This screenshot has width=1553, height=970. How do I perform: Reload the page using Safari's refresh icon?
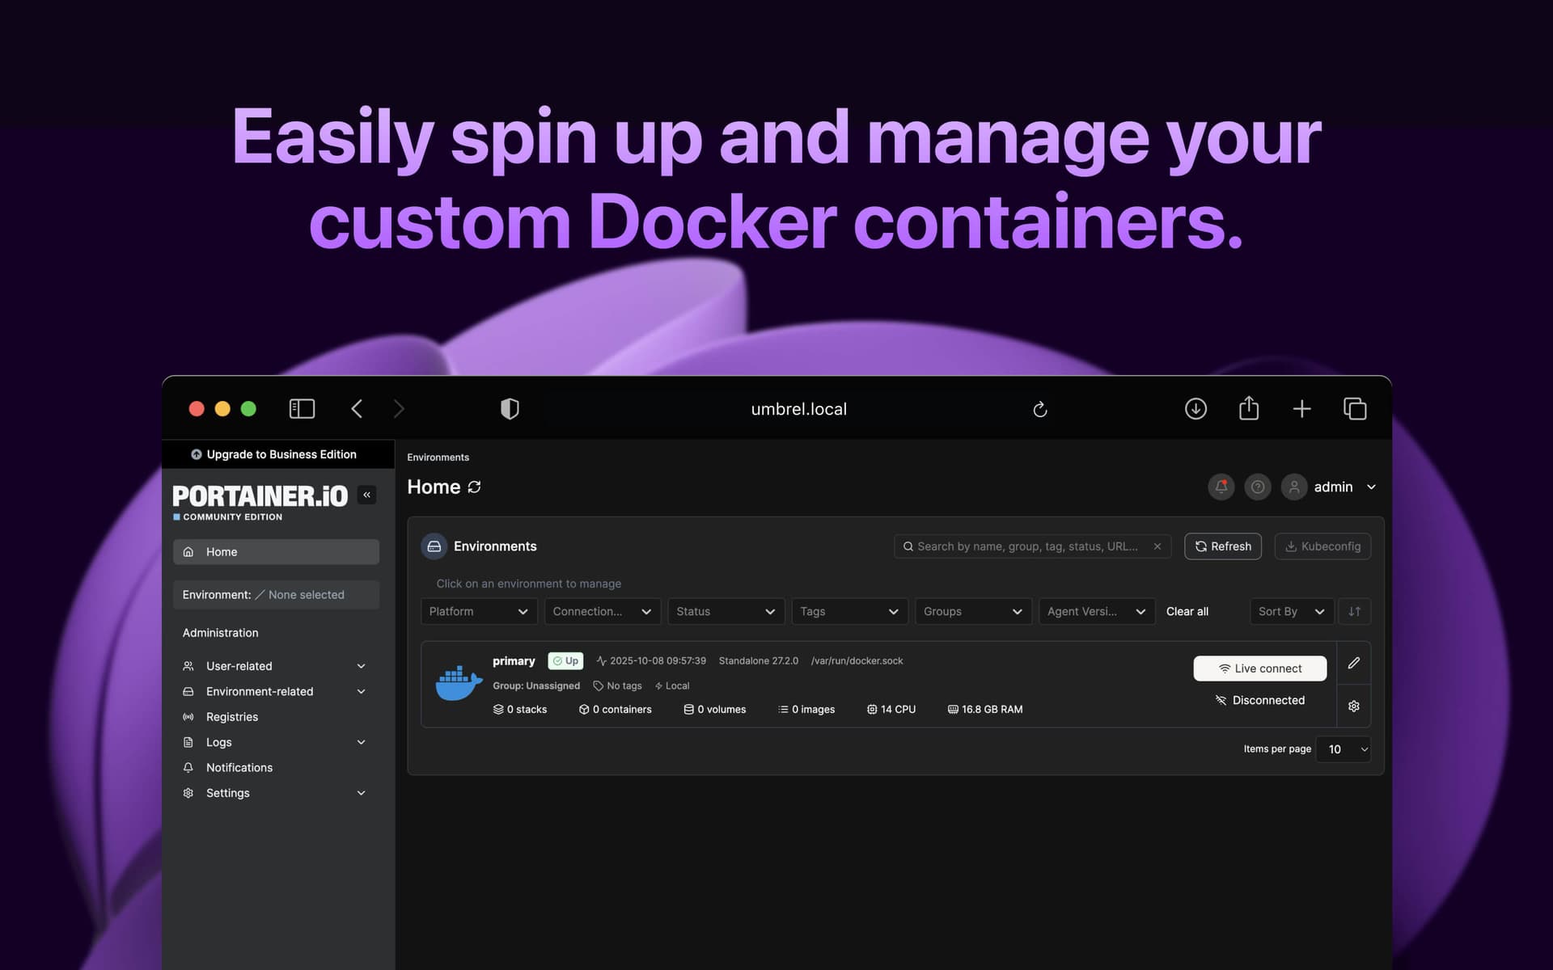coord(1040,409)
